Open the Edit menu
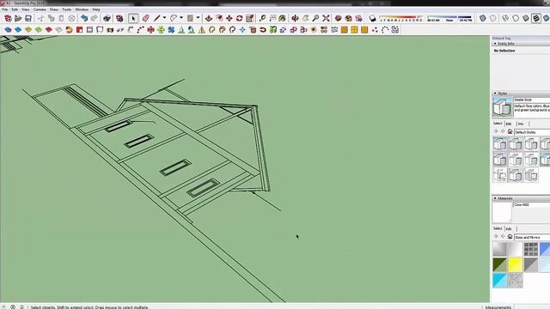This screenshot has width=550, height=309. [15, 9]
